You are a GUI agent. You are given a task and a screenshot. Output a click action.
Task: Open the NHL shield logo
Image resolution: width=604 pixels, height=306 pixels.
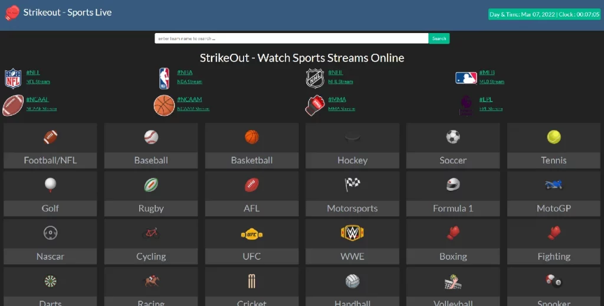coord(315,79)
